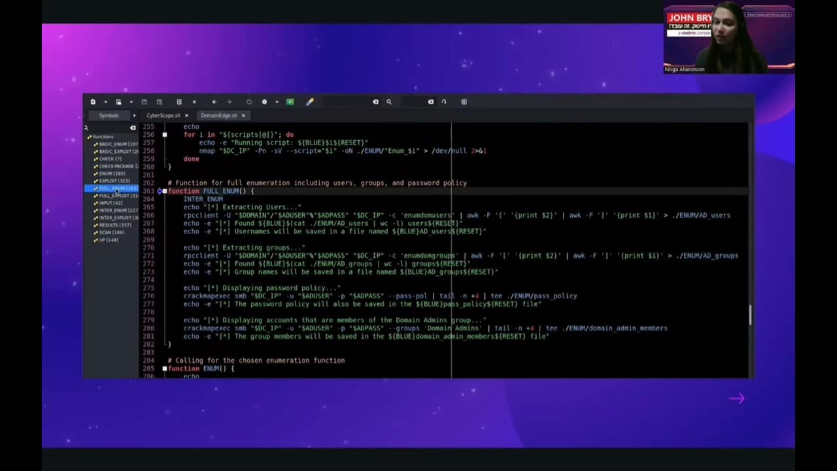Open dropdown arrow next to build gear icon

277,102
